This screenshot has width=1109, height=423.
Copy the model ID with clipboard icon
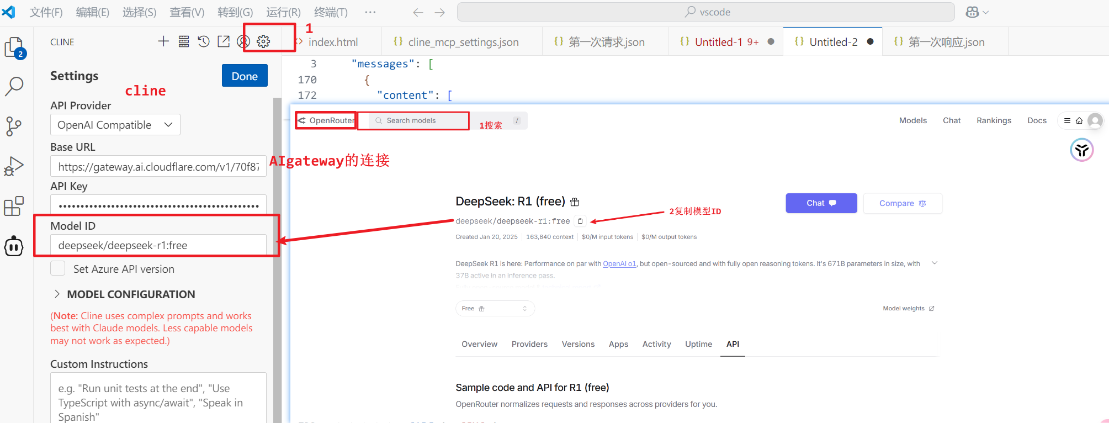pyautogui.click(x=580, y=221)
